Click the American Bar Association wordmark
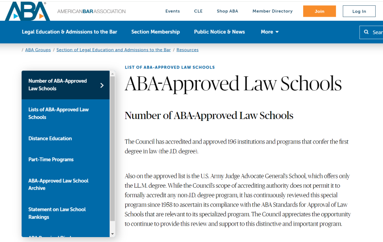 click(91, 11)
